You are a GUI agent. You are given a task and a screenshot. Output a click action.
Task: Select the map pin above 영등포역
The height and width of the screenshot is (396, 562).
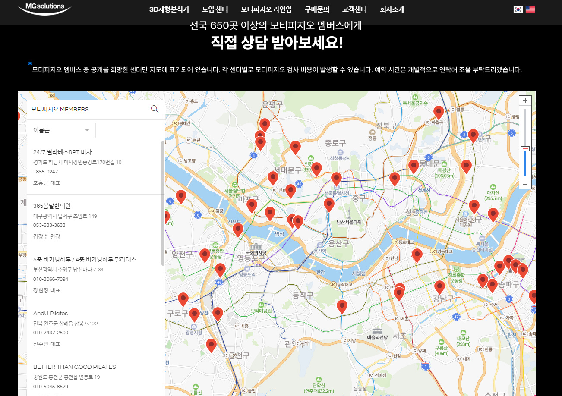click(x=220, y=270)
